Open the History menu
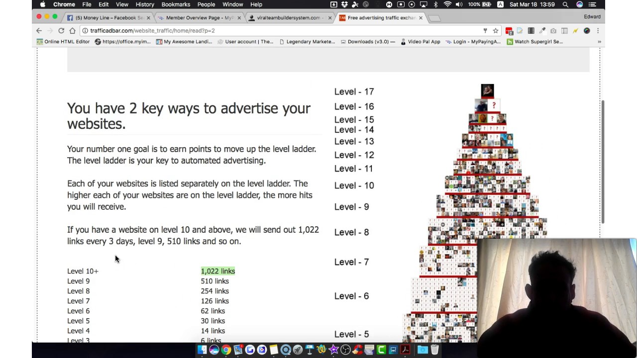Image resolution: width=637 pixels, height=358 pixels. 145,4
